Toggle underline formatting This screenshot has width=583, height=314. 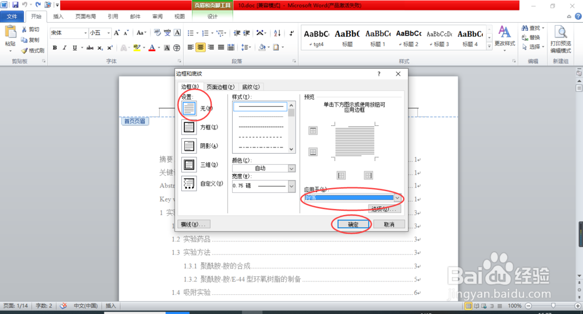(x=75, y=48)
